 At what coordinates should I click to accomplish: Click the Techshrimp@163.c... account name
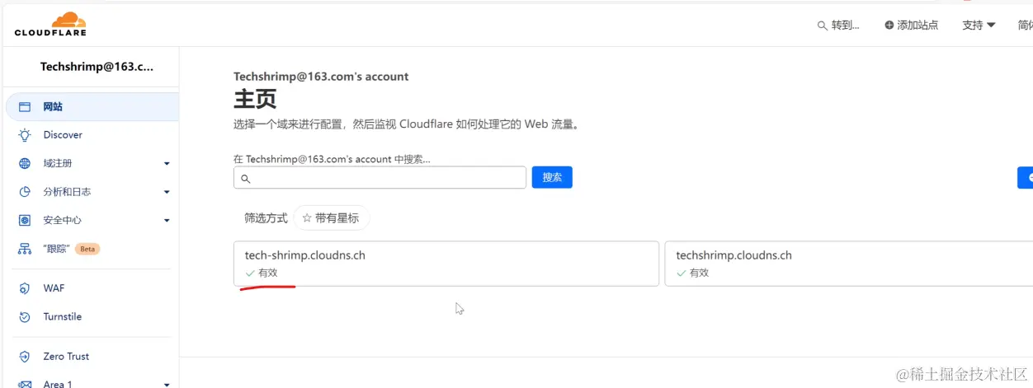[97, 67]
